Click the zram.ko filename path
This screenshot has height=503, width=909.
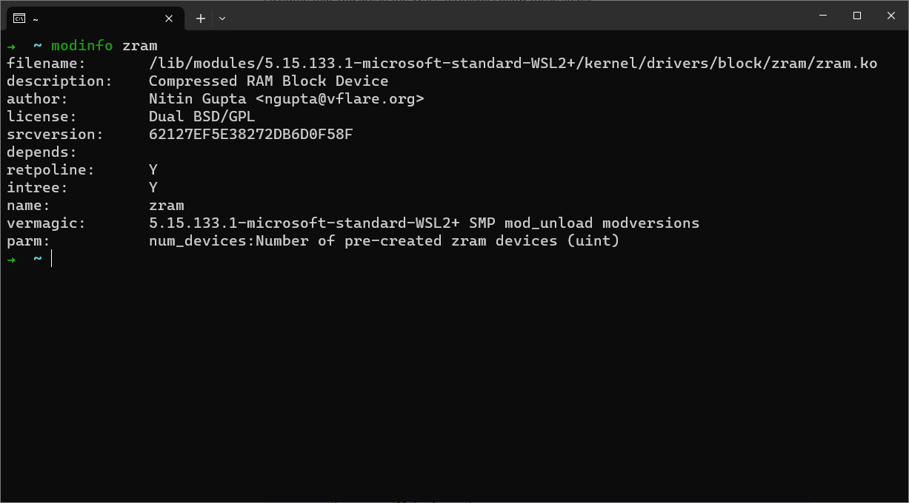(x=513, y=64)
